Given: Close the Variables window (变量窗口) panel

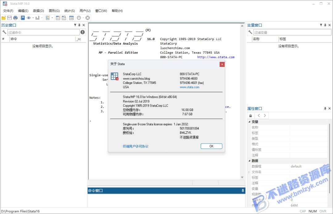Looking at the screenshot, I should pyautogui.click(x=329, y=25).
